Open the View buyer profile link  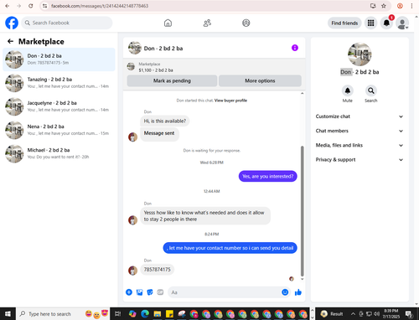click(x=230, y=101)
